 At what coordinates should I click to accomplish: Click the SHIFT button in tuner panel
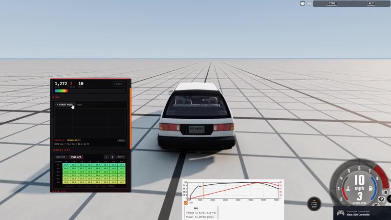[118, 84]
